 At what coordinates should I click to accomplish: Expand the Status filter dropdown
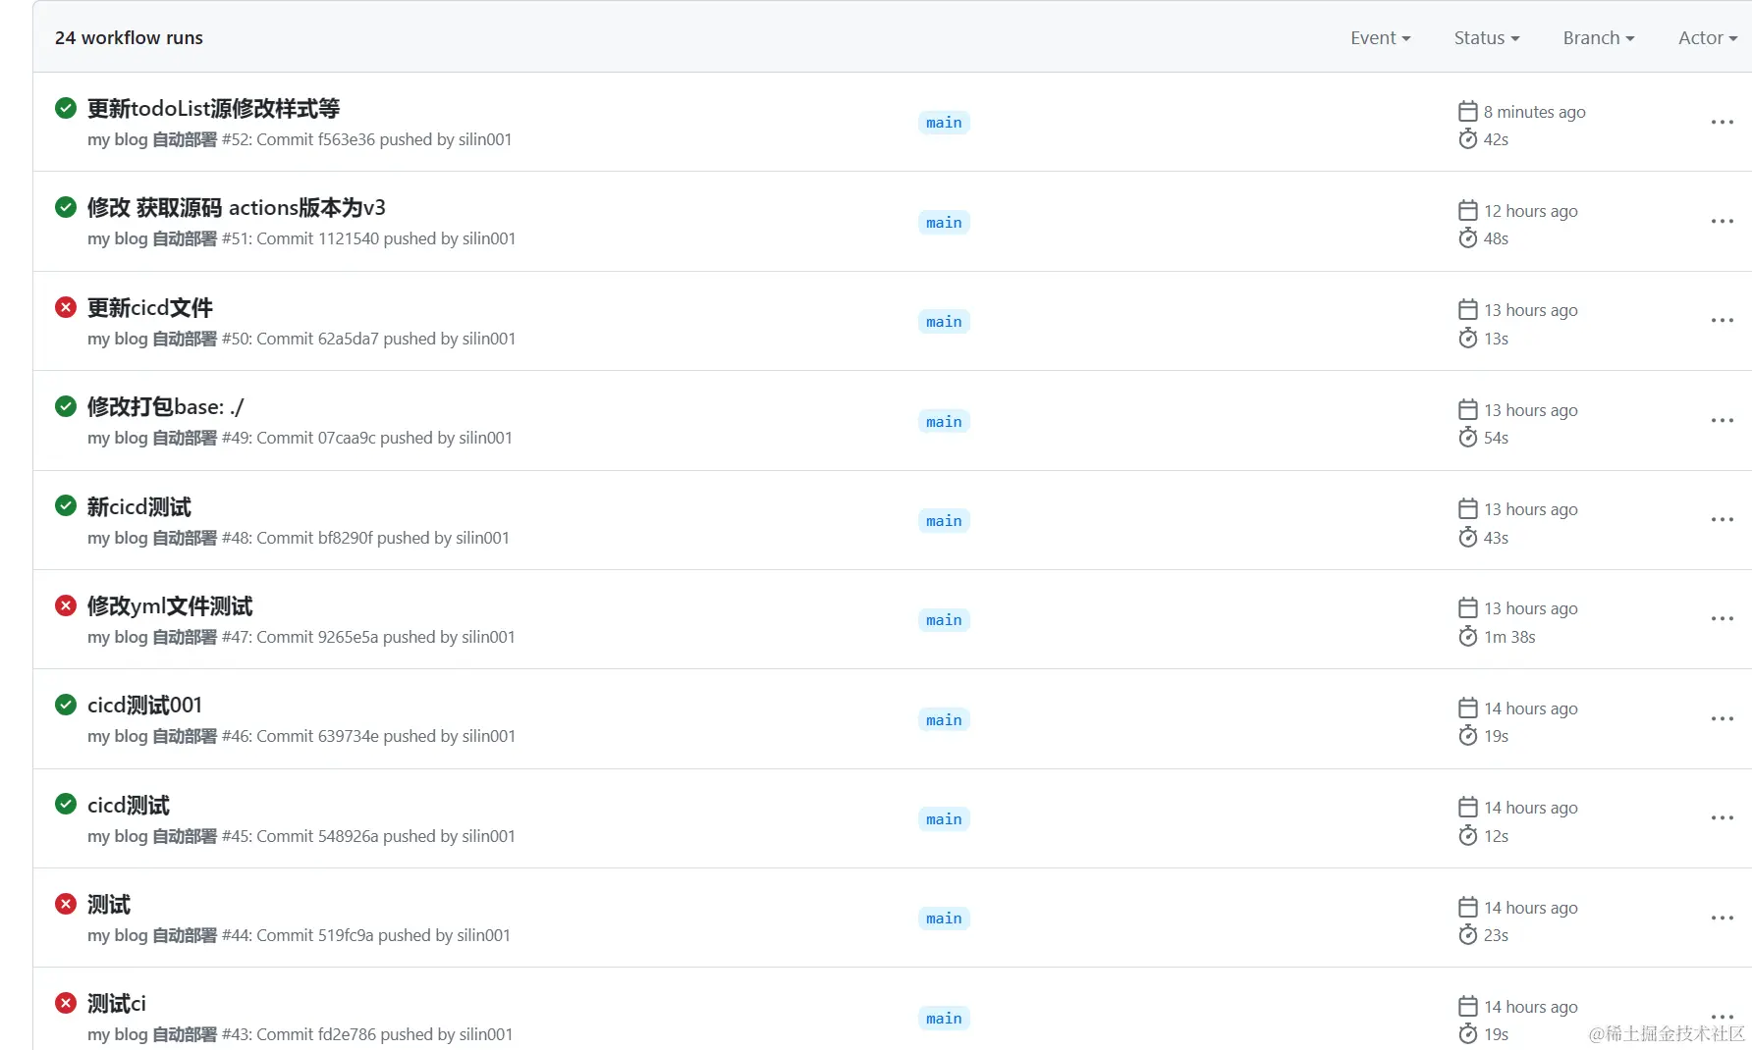(1486, 38)
